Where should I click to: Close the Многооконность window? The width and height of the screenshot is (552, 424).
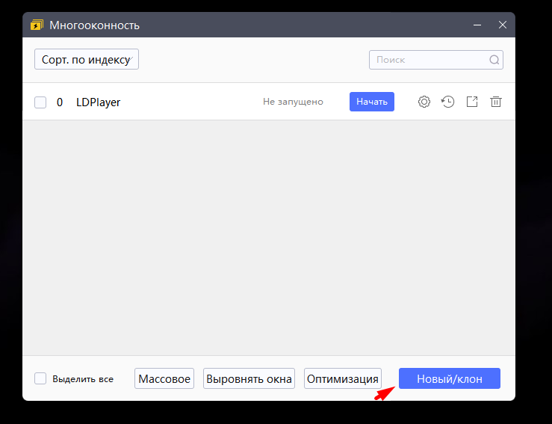[503, 25]
